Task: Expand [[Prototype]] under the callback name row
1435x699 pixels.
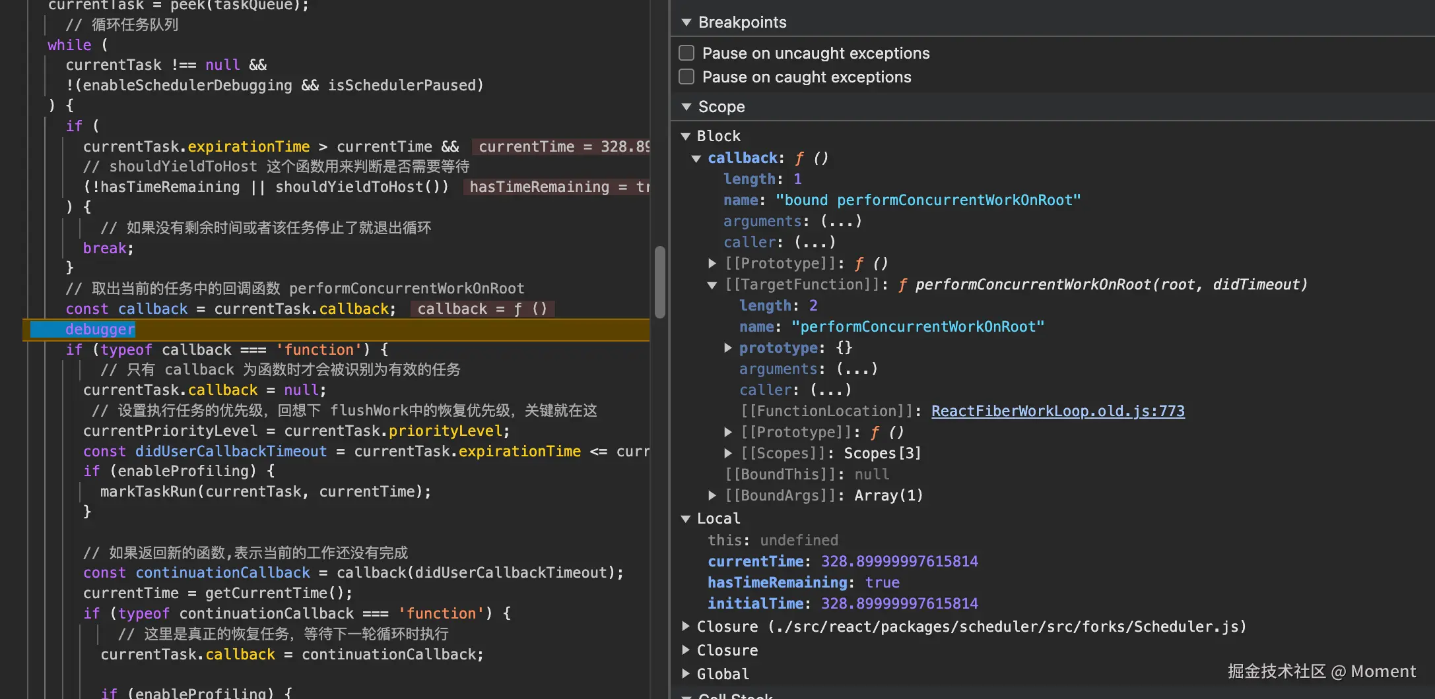Action: tap(712, 263)
